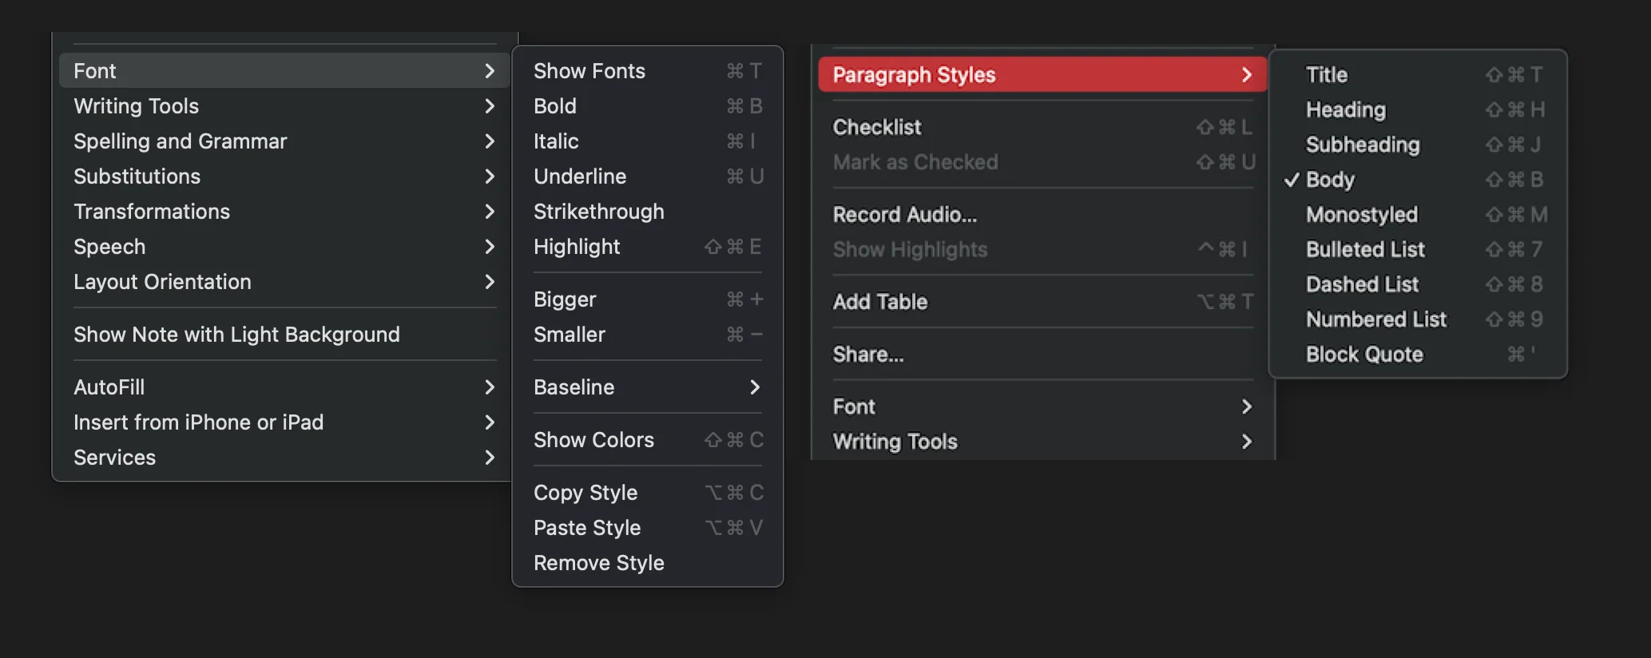Choose Show Fonts from Font submenu

tap(589, 71)
